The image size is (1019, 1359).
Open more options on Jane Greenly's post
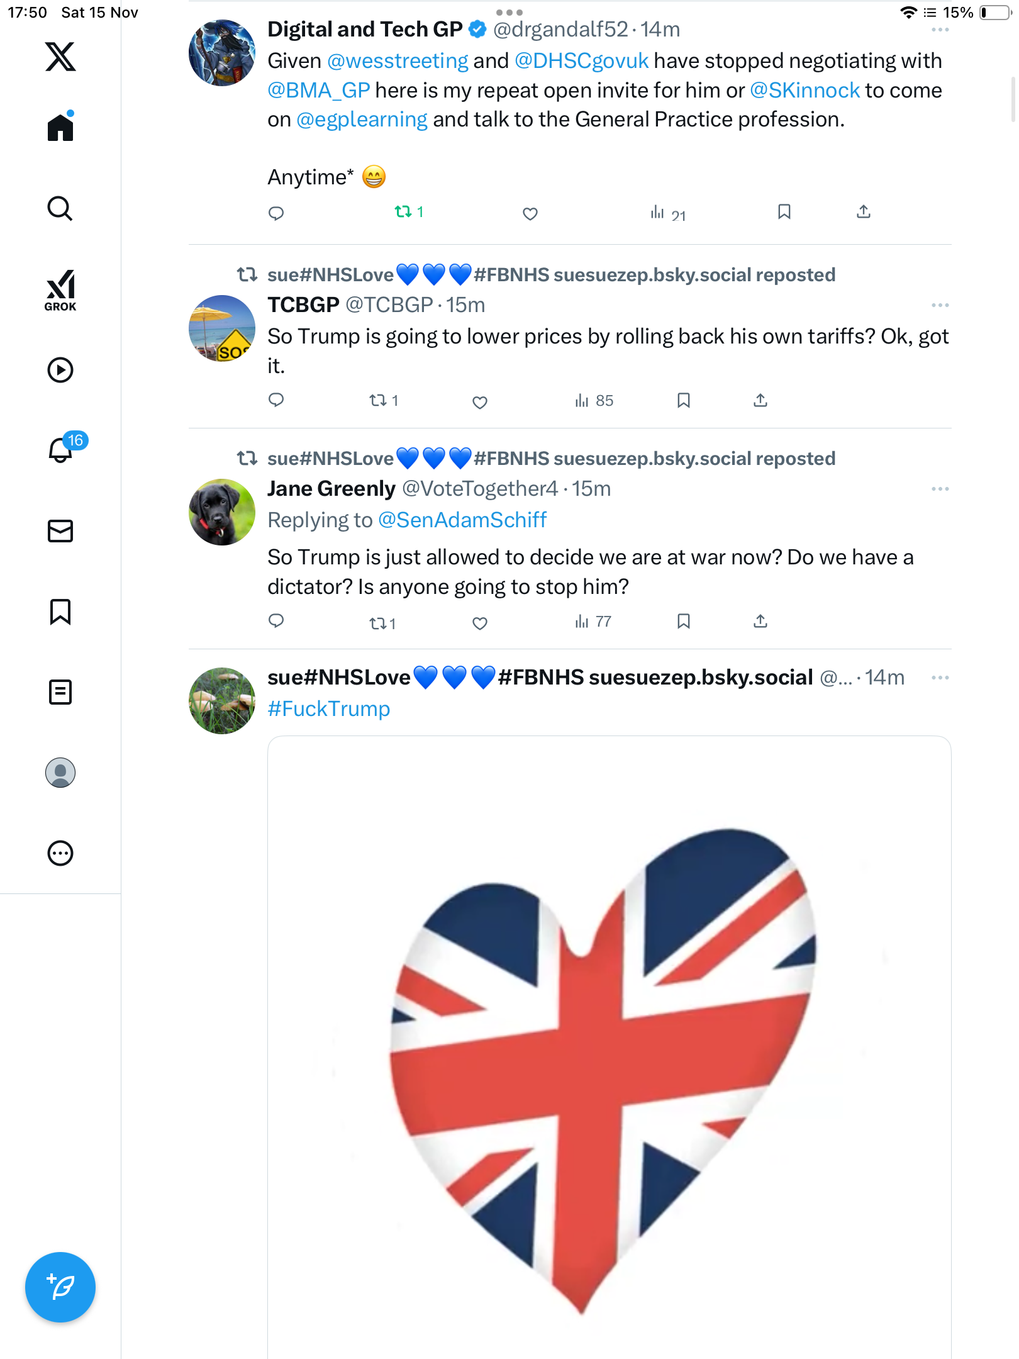pos(940,489)
